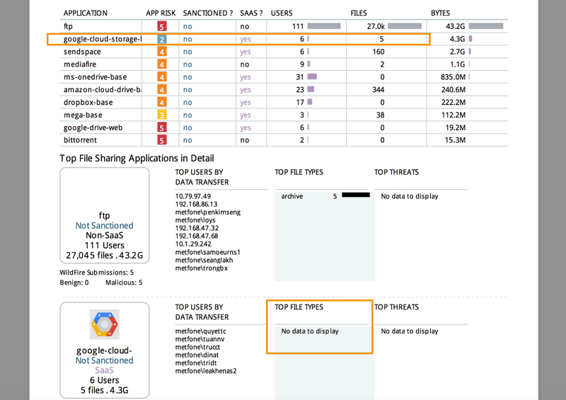Click the ftp bytes bar next to 43.2G

486,26
